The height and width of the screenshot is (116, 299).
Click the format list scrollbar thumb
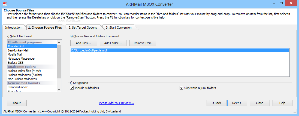[x=59, y=61]
